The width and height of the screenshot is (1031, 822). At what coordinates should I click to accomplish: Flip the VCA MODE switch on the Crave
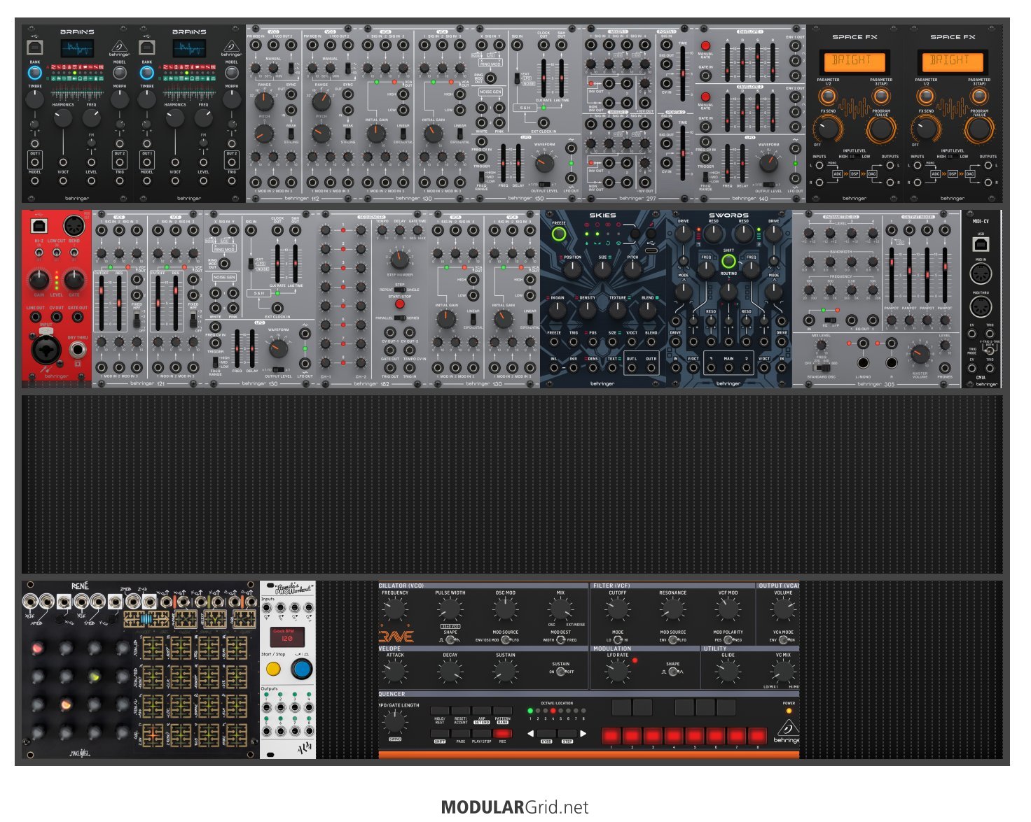[783, 639]
